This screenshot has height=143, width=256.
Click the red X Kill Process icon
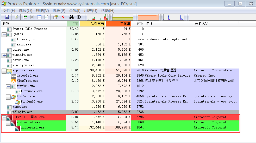tap(63, 17)
